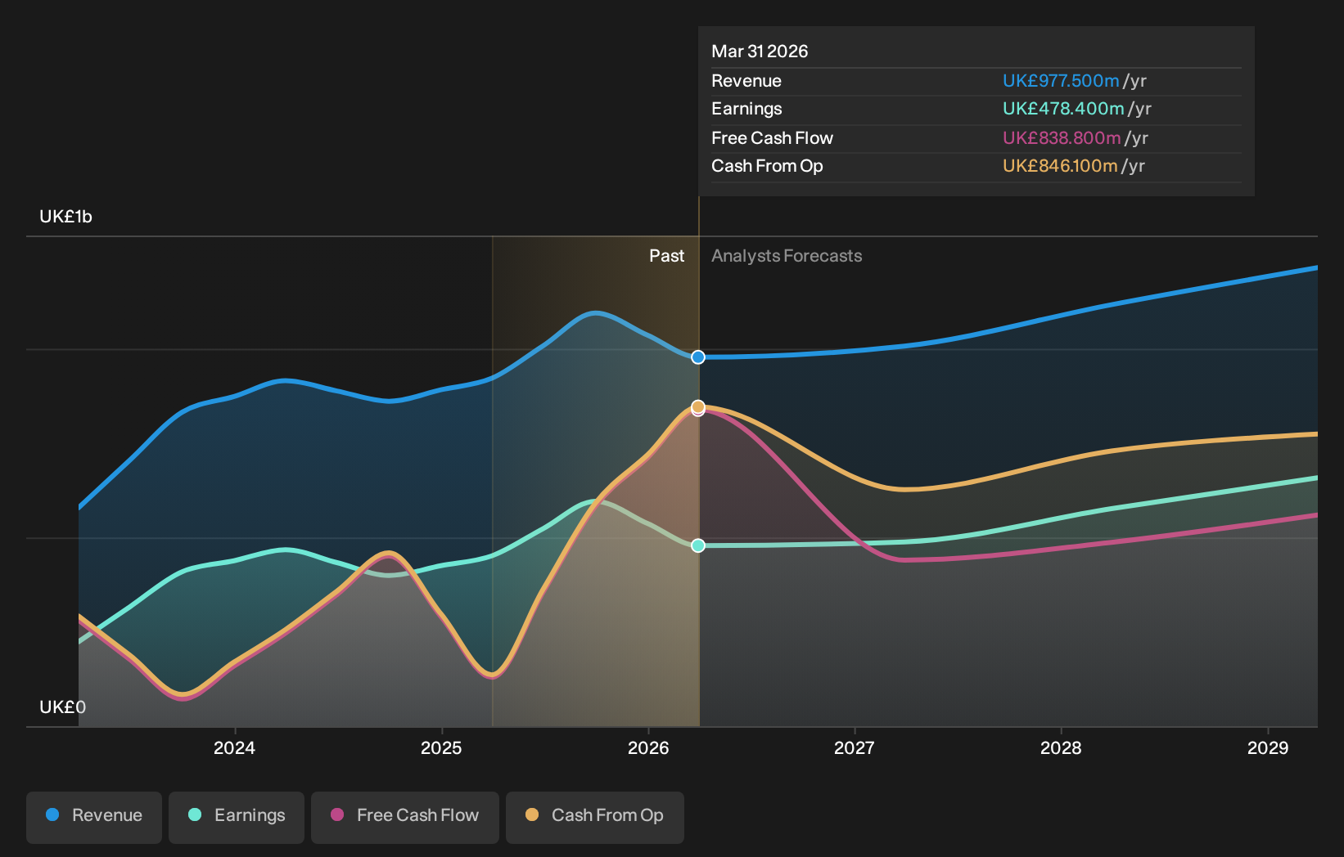The height and width of the screenshot is (857, 1344).
Task: Click the 2029 x-axis label
Action: (1268, 747)
